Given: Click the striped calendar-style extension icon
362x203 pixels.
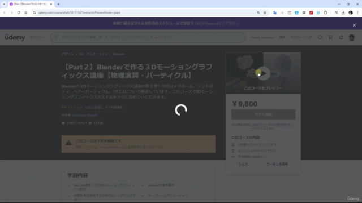Looking at the screenshot, I should 289,12.
